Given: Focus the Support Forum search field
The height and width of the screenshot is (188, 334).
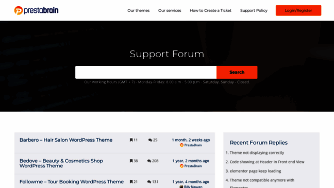Looking at the screenshot, I should coord(146,72).
